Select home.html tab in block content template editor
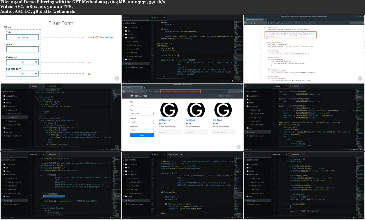The image size is (365, 220). (54, 86)
